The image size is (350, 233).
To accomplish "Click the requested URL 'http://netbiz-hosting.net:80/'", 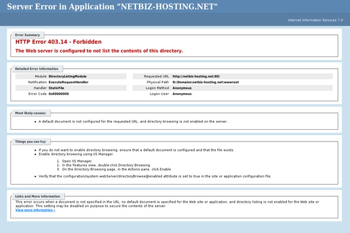I will click(x=196, y=76).
